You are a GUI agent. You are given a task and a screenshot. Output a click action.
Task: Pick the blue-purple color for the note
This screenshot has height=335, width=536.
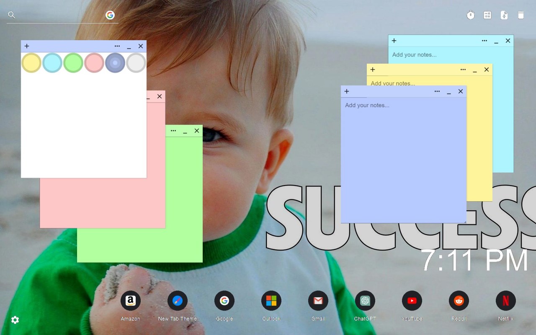(x=115, y=63)
